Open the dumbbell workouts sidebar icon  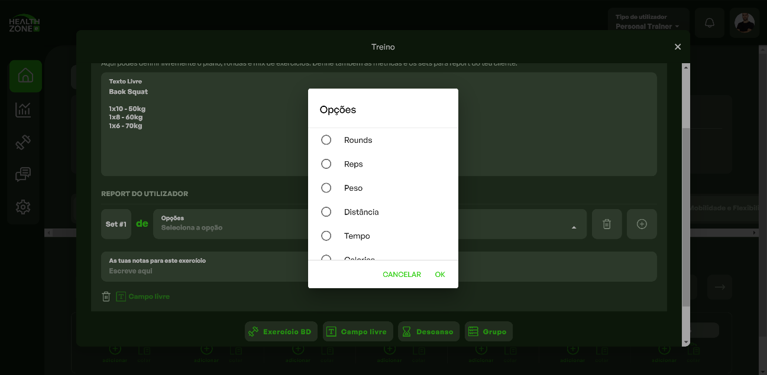(x=24, y=142)
